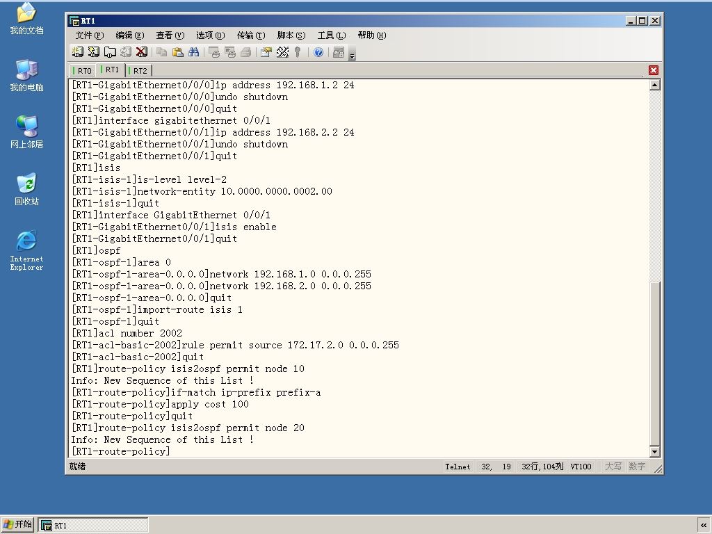
Task: Click the Internet Explorer desktop icon
Action: click(x=26, y=250)
